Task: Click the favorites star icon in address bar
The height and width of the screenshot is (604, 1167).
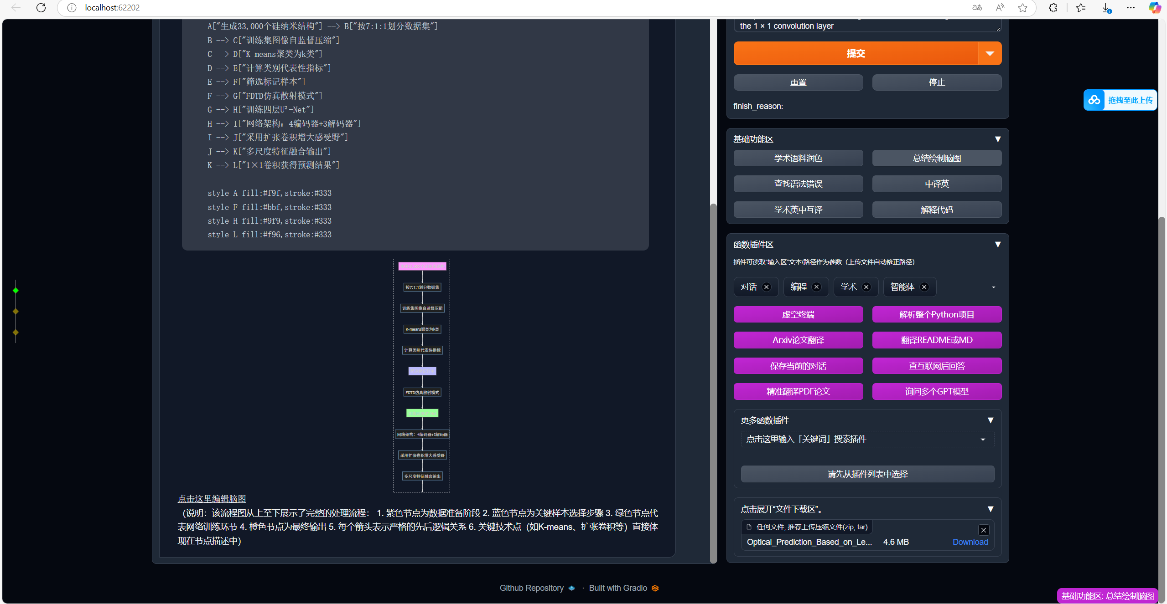Action: pos(1022,8)
